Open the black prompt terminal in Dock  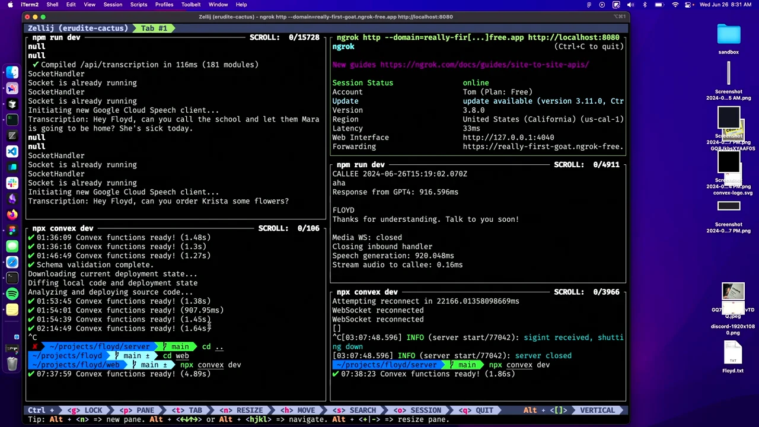(12, 278)
